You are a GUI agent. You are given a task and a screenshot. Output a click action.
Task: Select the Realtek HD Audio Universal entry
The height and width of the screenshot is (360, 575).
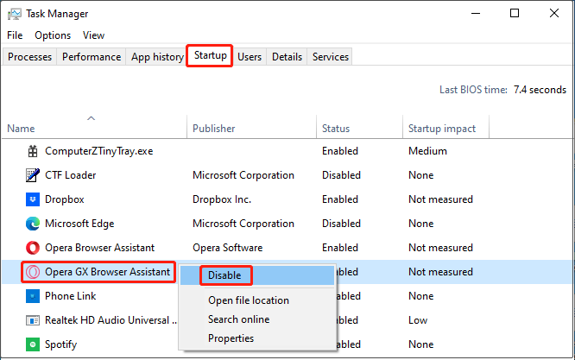click(111, 320)
